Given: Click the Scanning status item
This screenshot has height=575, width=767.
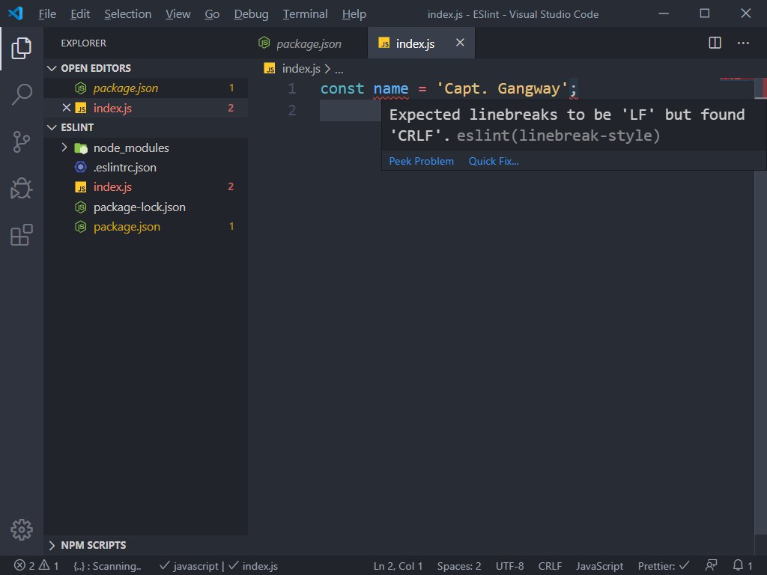Looking at the screenshot, I should (107, 566).
